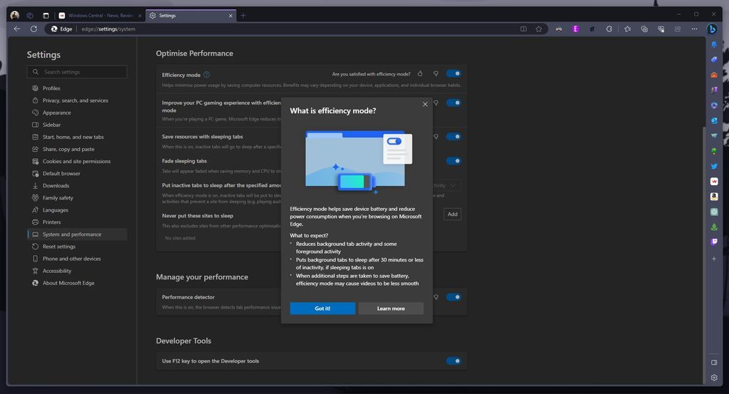Go back with the back arrow
The height and width of the screenshot is (394, 729).
(17, 28)
